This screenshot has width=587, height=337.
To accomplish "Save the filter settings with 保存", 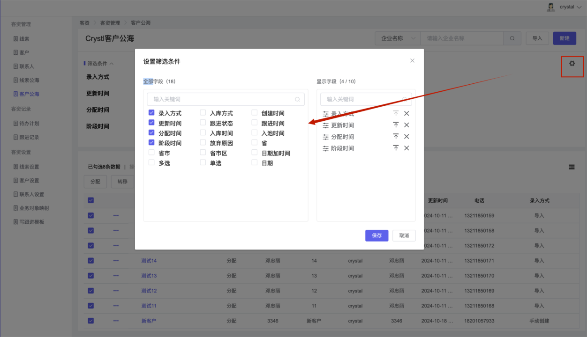I will 377,235.
